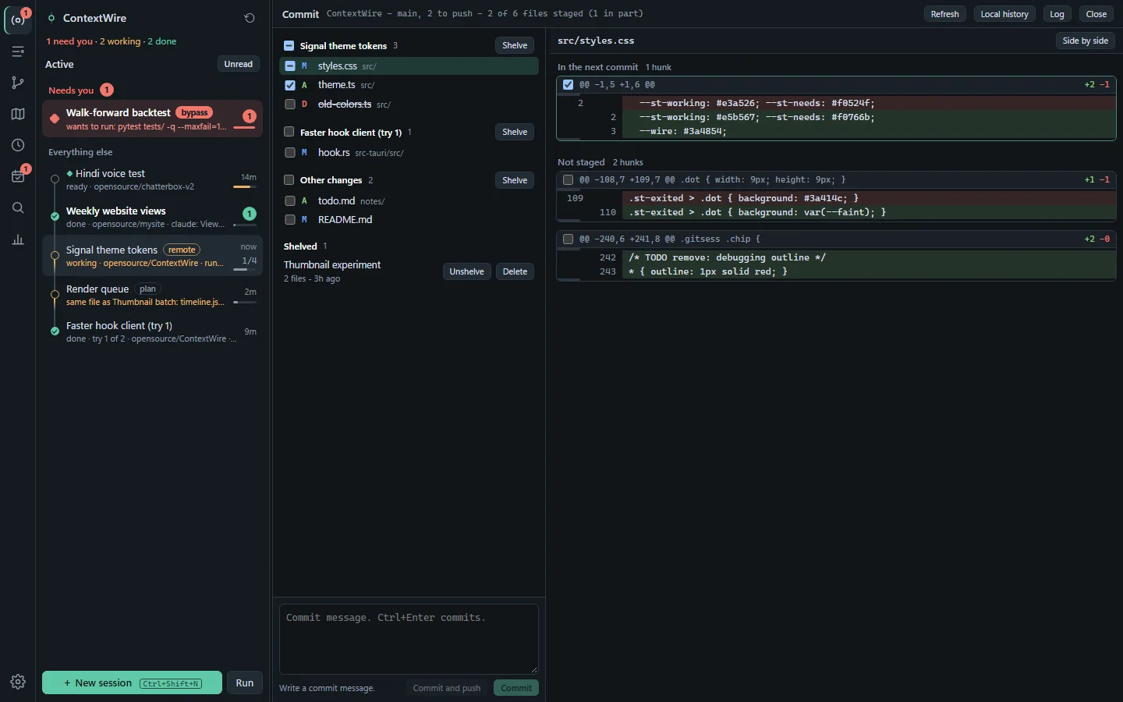Check the old-colors.ts checkbox
Viewport: 1123px width, 702px height.
pos(290,104)
